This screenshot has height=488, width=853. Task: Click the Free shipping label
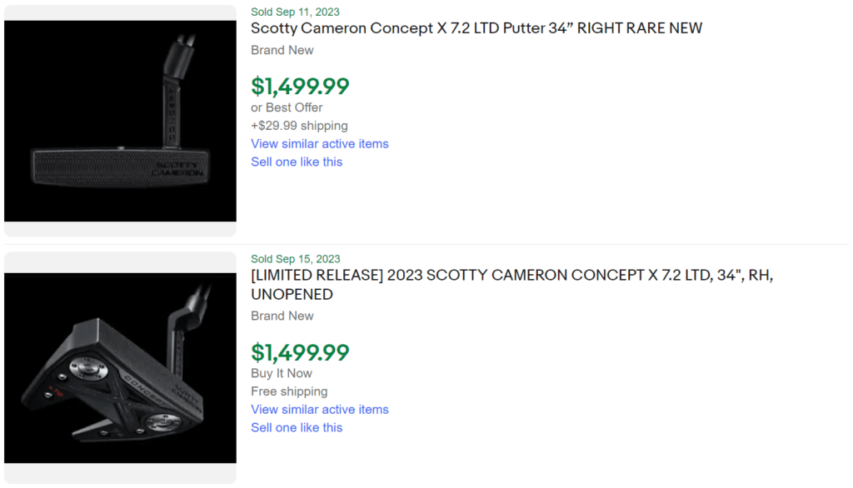[288, 391]
